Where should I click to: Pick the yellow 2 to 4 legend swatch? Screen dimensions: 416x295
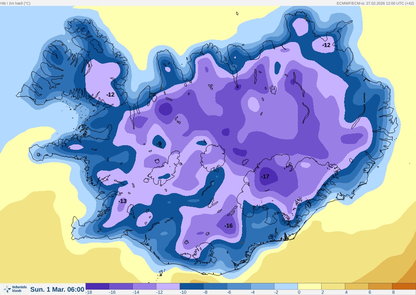tap(333, 286)
